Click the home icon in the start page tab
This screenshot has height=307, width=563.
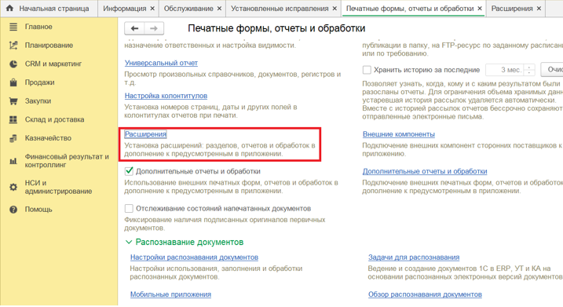9,8
